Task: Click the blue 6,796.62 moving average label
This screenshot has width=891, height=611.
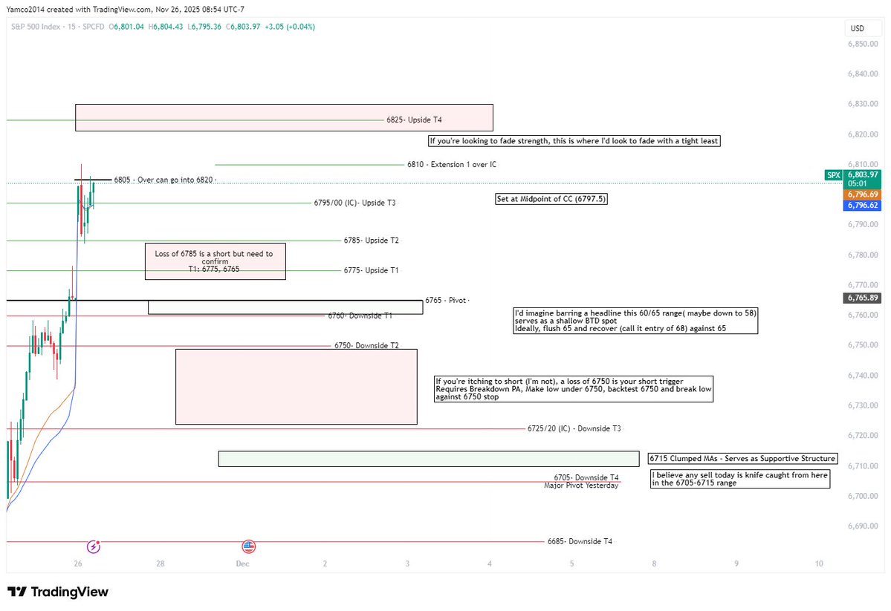Action: click(862, 205)
